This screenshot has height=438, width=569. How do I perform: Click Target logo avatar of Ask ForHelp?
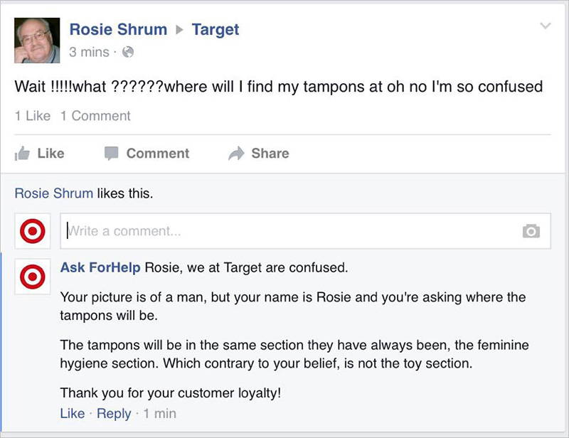coord(33,277)
